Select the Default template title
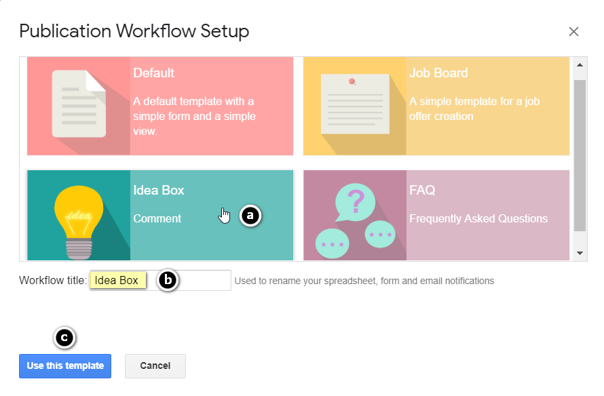604x396 pixels. pos(153,73)
